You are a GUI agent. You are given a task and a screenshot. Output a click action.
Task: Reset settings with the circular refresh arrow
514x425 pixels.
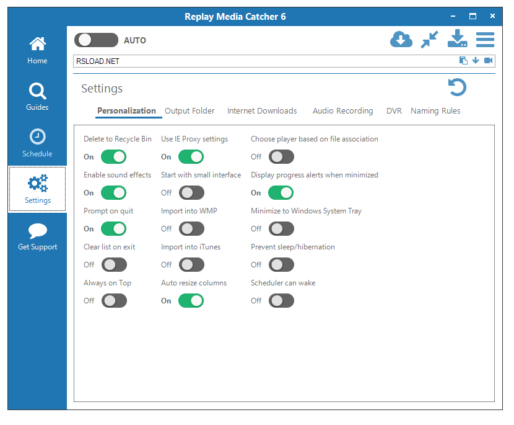457,87
